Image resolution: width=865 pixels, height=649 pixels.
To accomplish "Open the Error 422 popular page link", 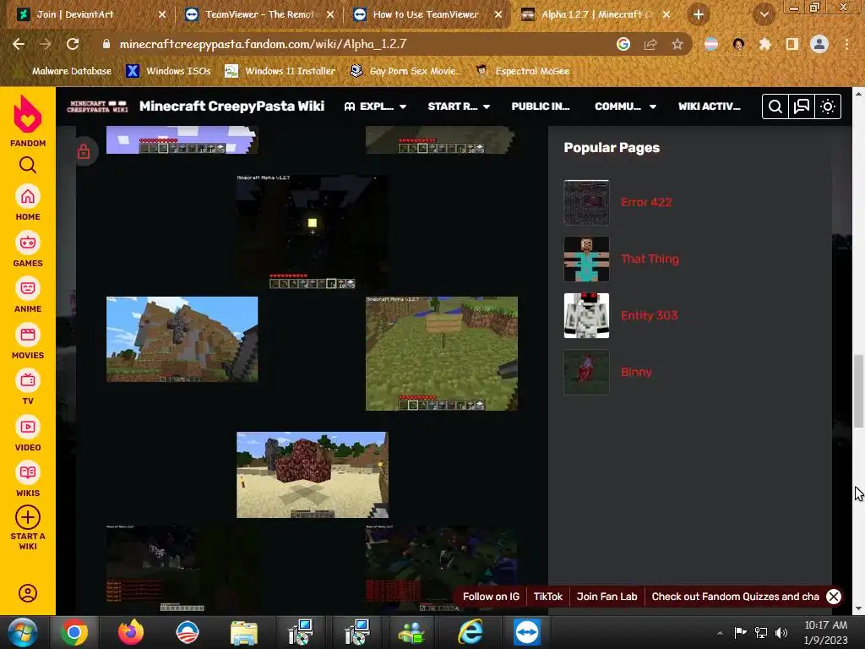I will [646, 203].
